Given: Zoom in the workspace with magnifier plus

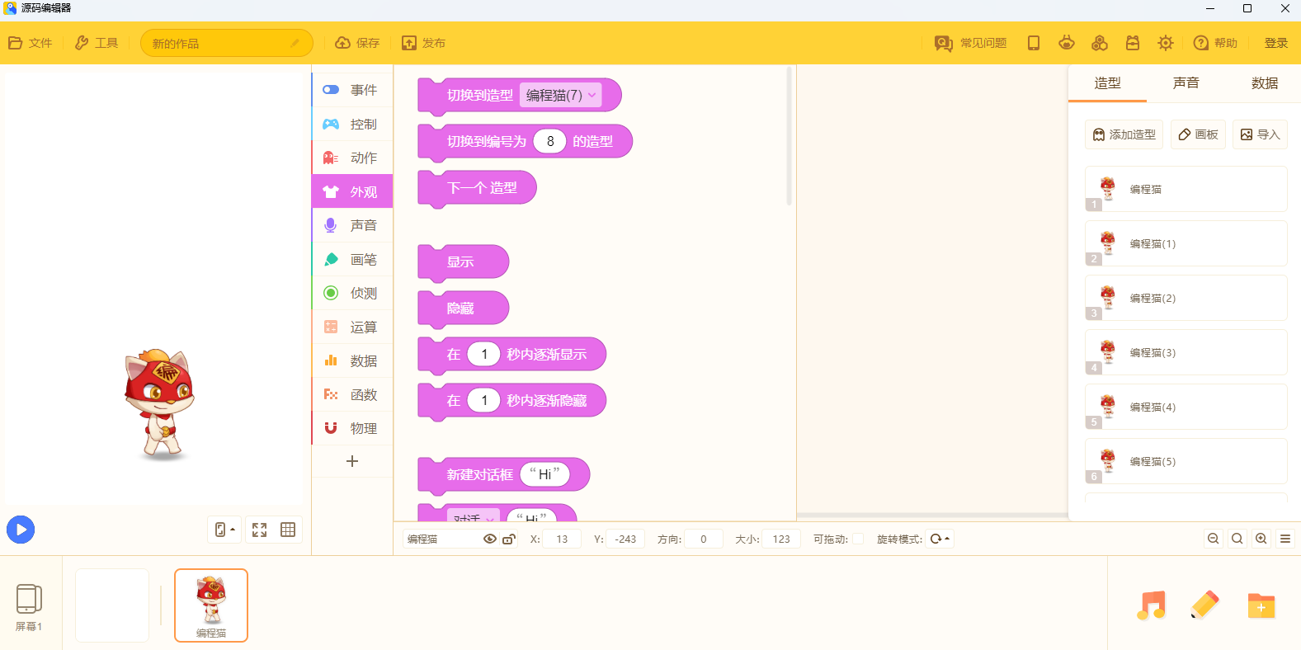Looking at the screenshot, I should point(1261,539).
